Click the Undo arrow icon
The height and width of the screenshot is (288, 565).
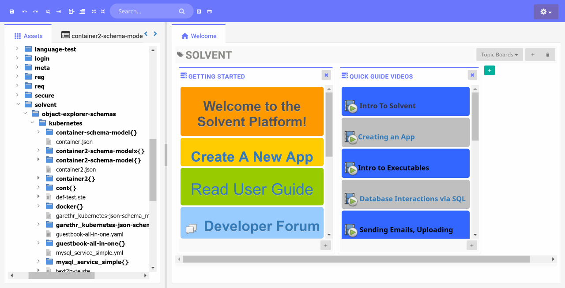(25, 11)
